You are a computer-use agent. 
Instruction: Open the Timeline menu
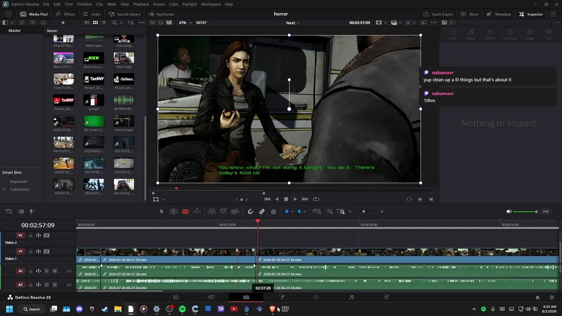pos(84,4)
